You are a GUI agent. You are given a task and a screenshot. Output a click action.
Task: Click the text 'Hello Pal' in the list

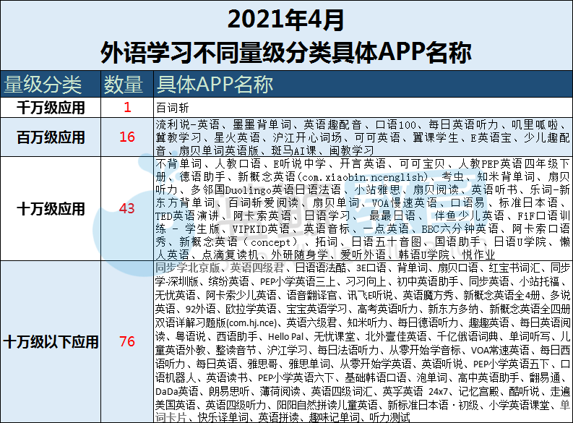coord(285,337)
